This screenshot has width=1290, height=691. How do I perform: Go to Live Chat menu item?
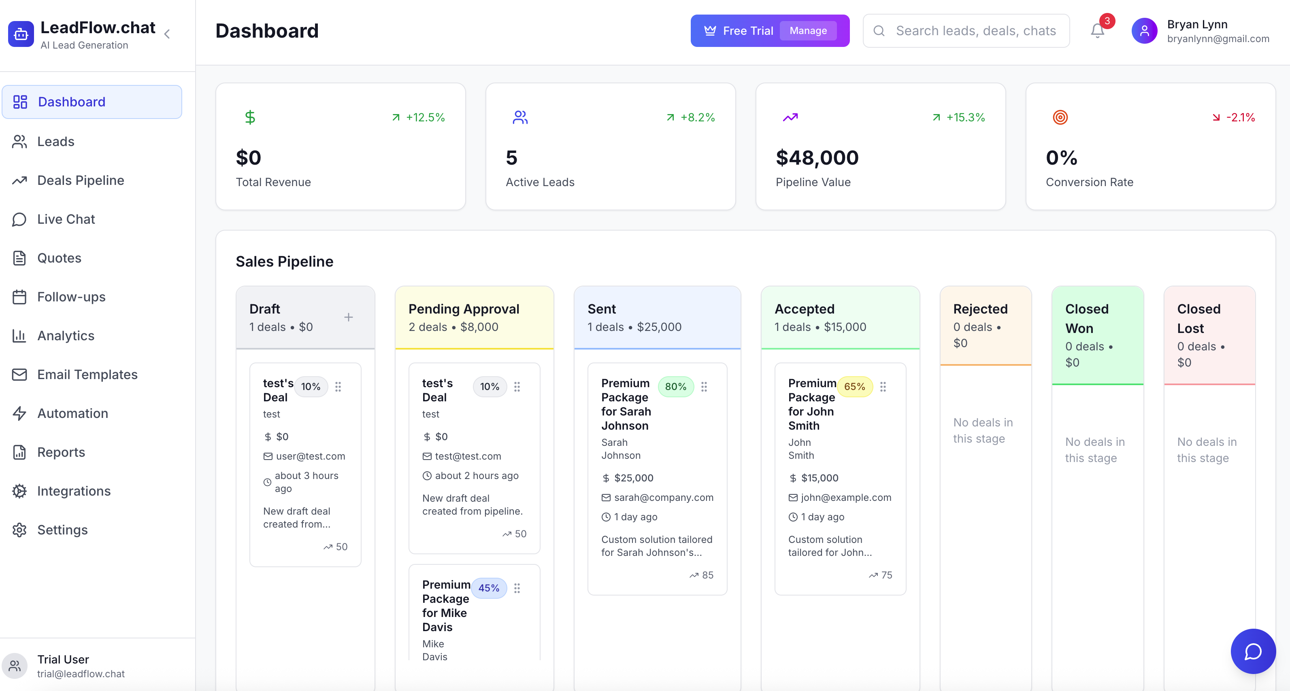66,219
